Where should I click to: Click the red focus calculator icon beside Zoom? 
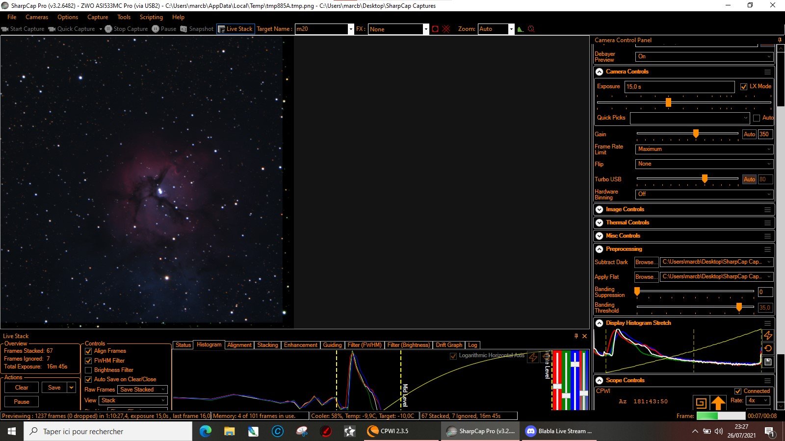click(531, 29)
